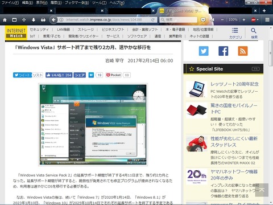The width and height of the screenshot is (273, 205).
Task: Open the ブックマーク(B) menu
Action: tap(77, 3)
